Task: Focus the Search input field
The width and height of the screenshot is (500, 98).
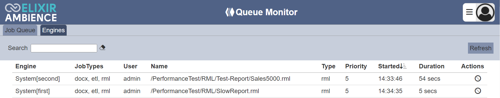Action: pos(64,48)
